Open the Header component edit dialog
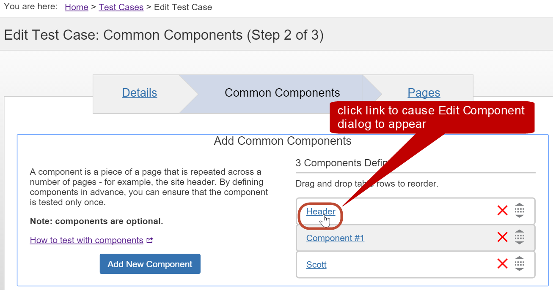The image size is (553, 290). tap(321, 211)
